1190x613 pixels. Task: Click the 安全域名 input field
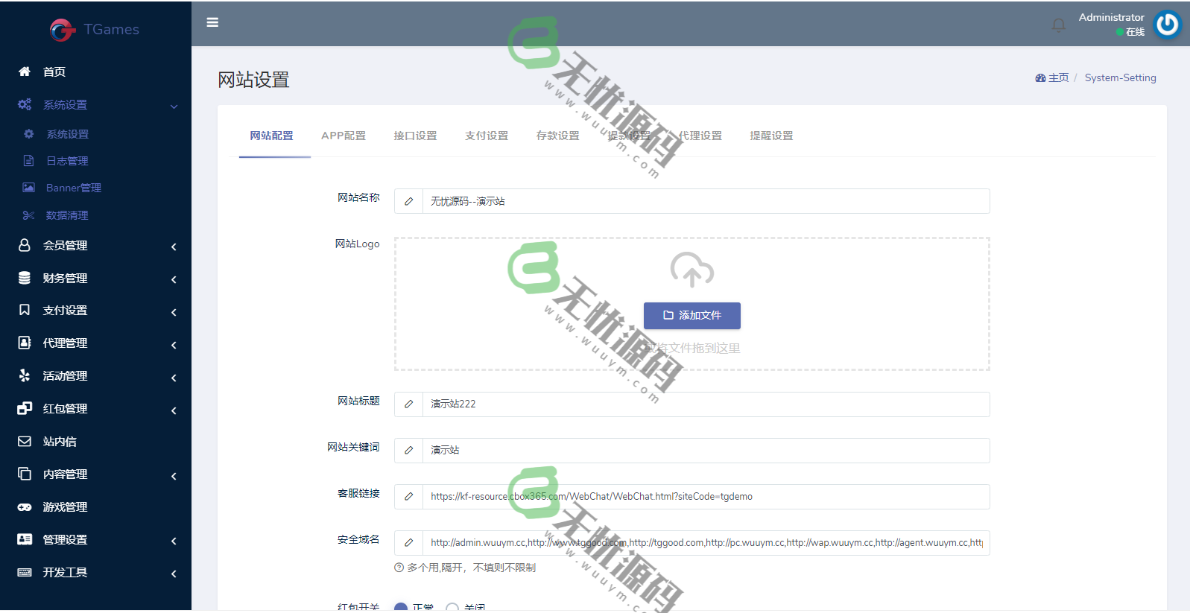click(706, 542)
